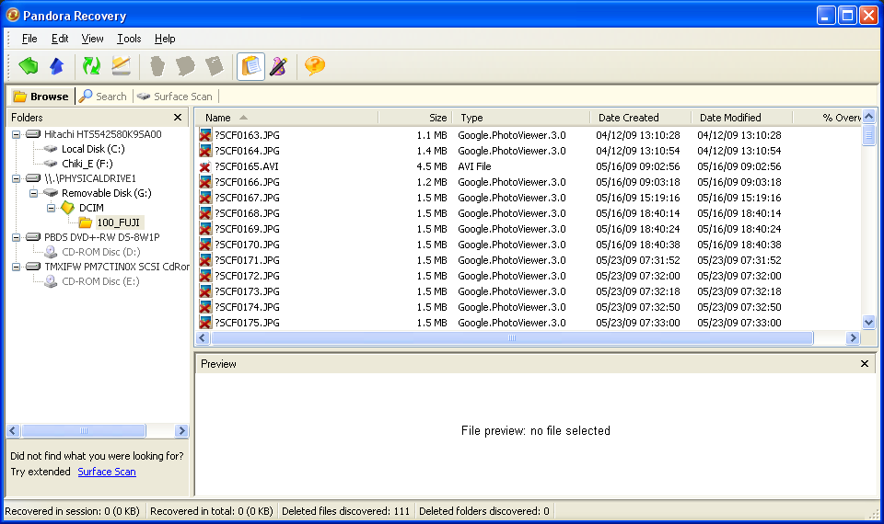Collapse the DCIM folder node

52,208
